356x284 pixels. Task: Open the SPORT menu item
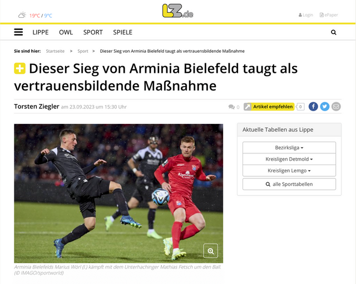coord(93,32)
